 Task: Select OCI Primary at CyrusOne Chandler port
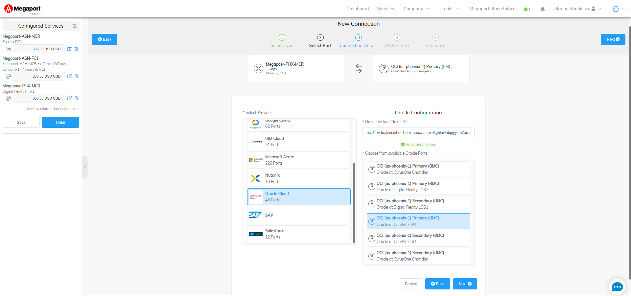click(x=418, y=169)
